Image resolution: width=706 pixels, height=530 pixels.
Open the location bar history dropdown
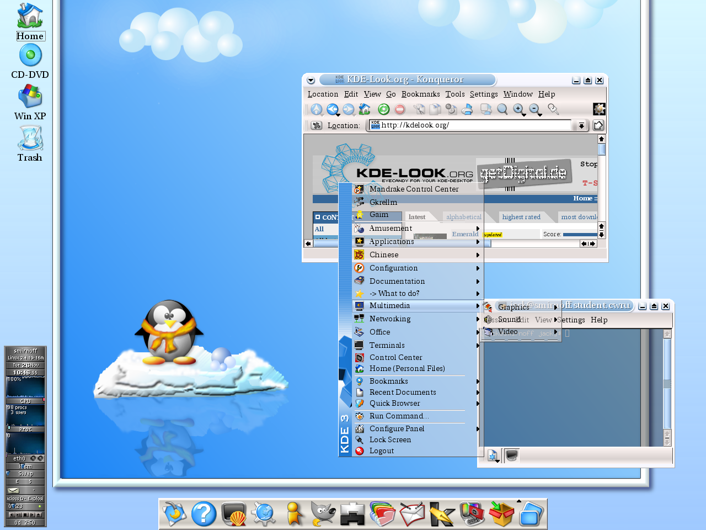581,126
